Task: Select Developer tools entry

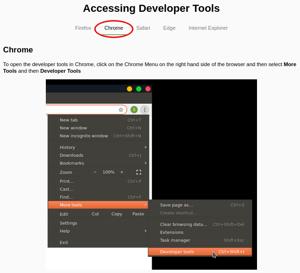Action: [x=200, y=252]
